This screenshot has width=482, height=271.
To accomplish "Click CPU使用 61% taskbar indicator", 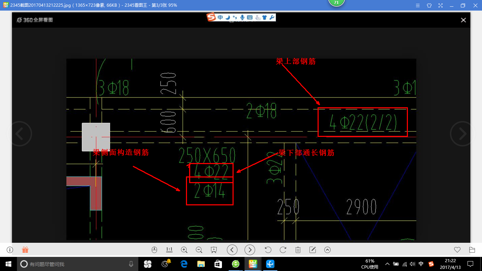I will [370, 264].
